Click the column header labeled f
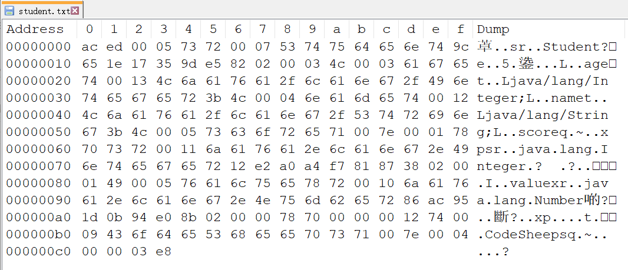Screen dimensions: 628x270 (460, 29)
